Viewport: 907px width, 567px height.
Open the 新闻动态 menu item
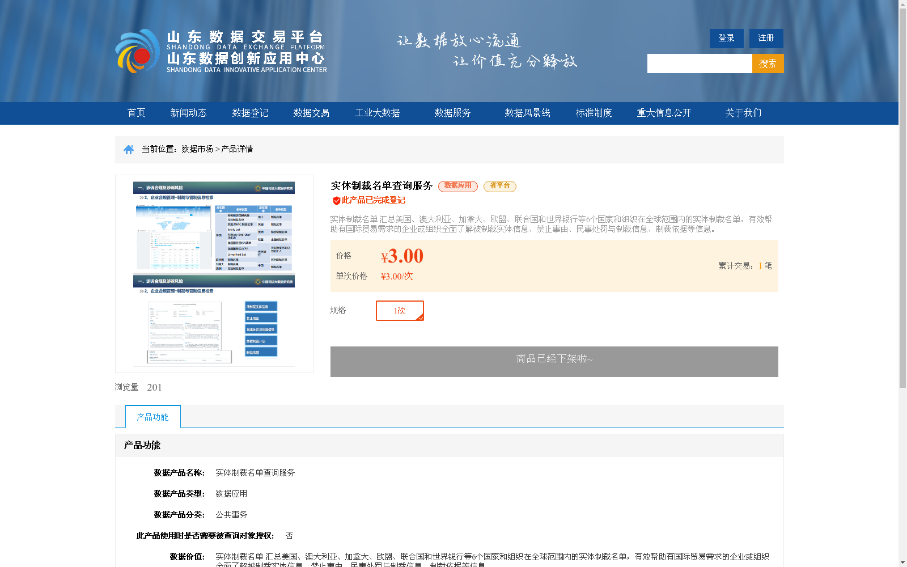pyautogui.click(x=189, y=113)
